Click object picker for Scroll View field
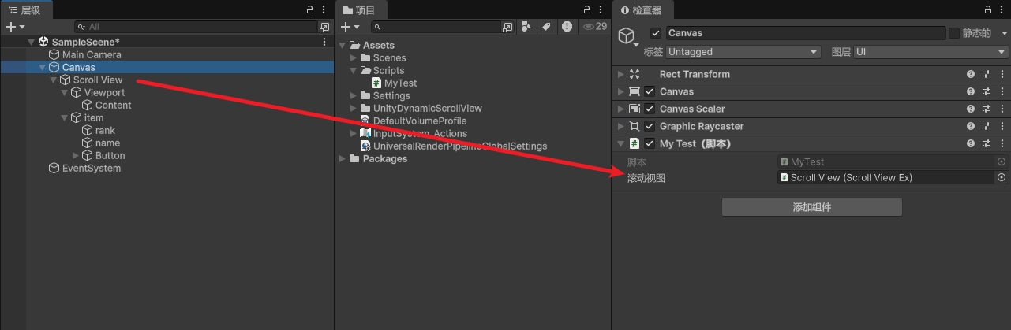 point(1002,178)
